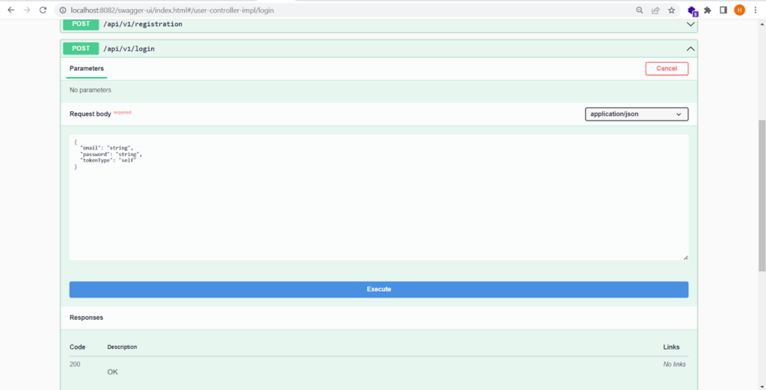
Task: Click the "Code" column header
Action: 77,347
